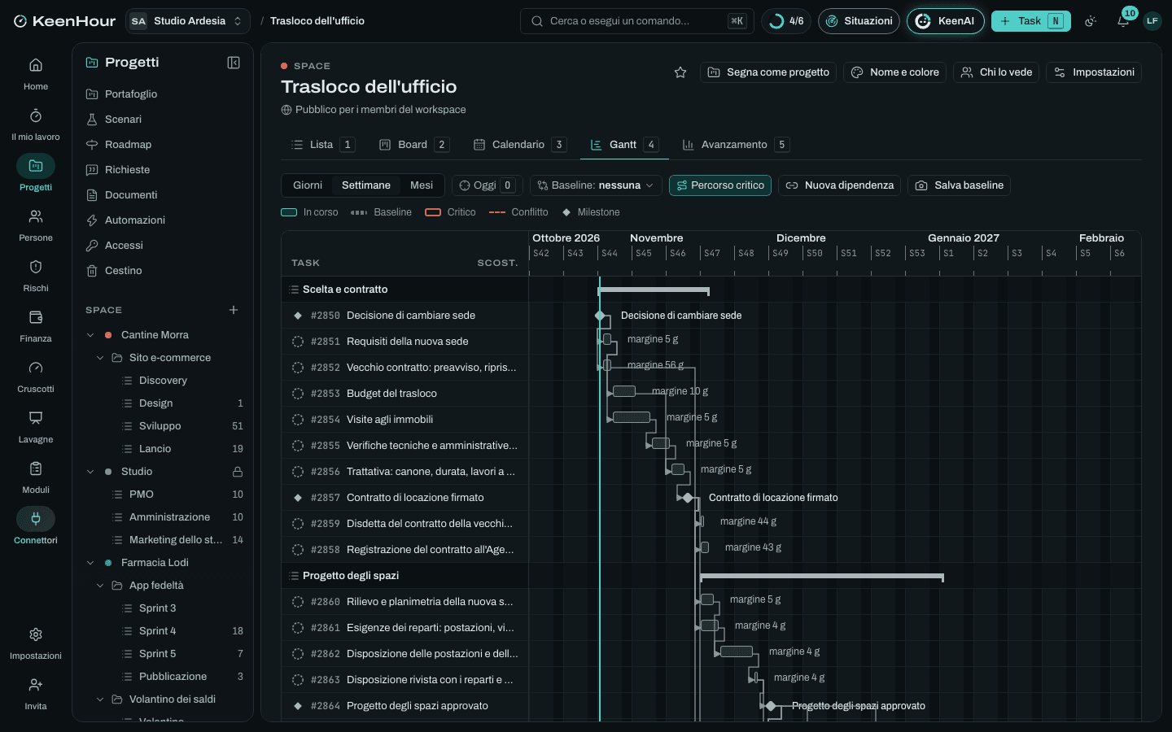Click the Salva baseline button
The height and width of the screenshot is (732, 1172).
point(960,185)
